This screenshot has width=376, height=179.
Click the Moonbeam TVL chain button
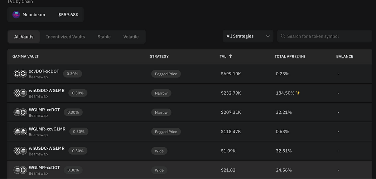click(45, 15)
